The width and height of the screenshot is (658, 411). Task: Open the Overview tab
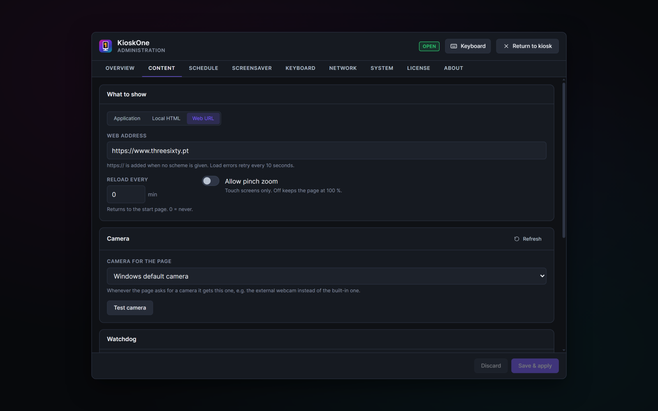coord(120,68)
